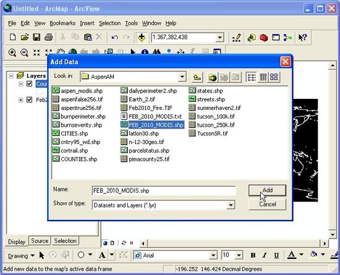This screenshot has height=275, width=340.
Task: Select the Zoom In magnifier tool
Action: pyautogui.click(x=12, y=53)
